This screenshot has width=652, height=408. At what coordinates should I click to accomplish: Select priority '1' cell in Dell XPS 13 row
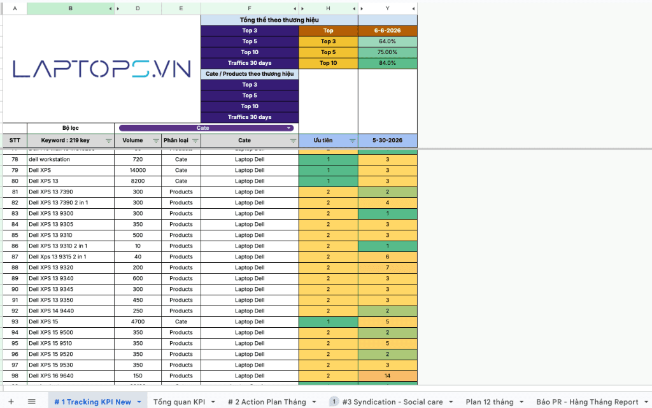(328, 181)
